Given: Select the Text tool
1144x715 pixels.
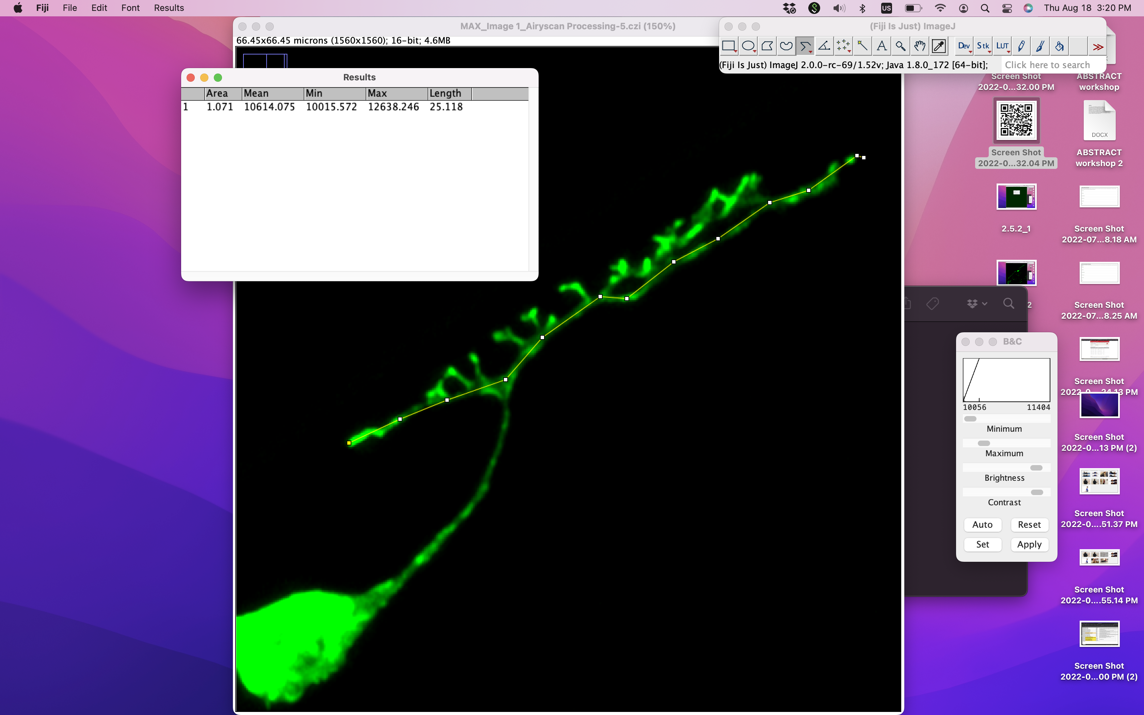Looking at the screenshot, I should [x=881, y=46].
